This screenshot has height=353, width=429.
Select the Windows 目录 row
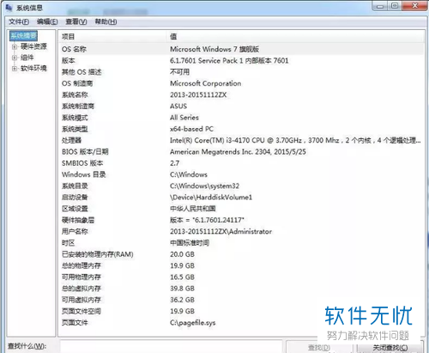(x=241, y=174)
